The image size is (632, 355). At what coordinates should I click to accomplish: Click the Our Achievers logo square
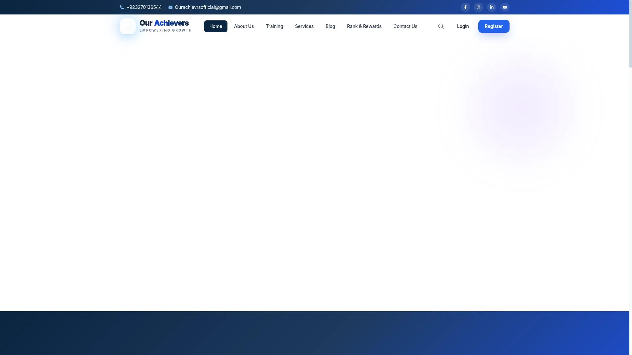(128, 26)
